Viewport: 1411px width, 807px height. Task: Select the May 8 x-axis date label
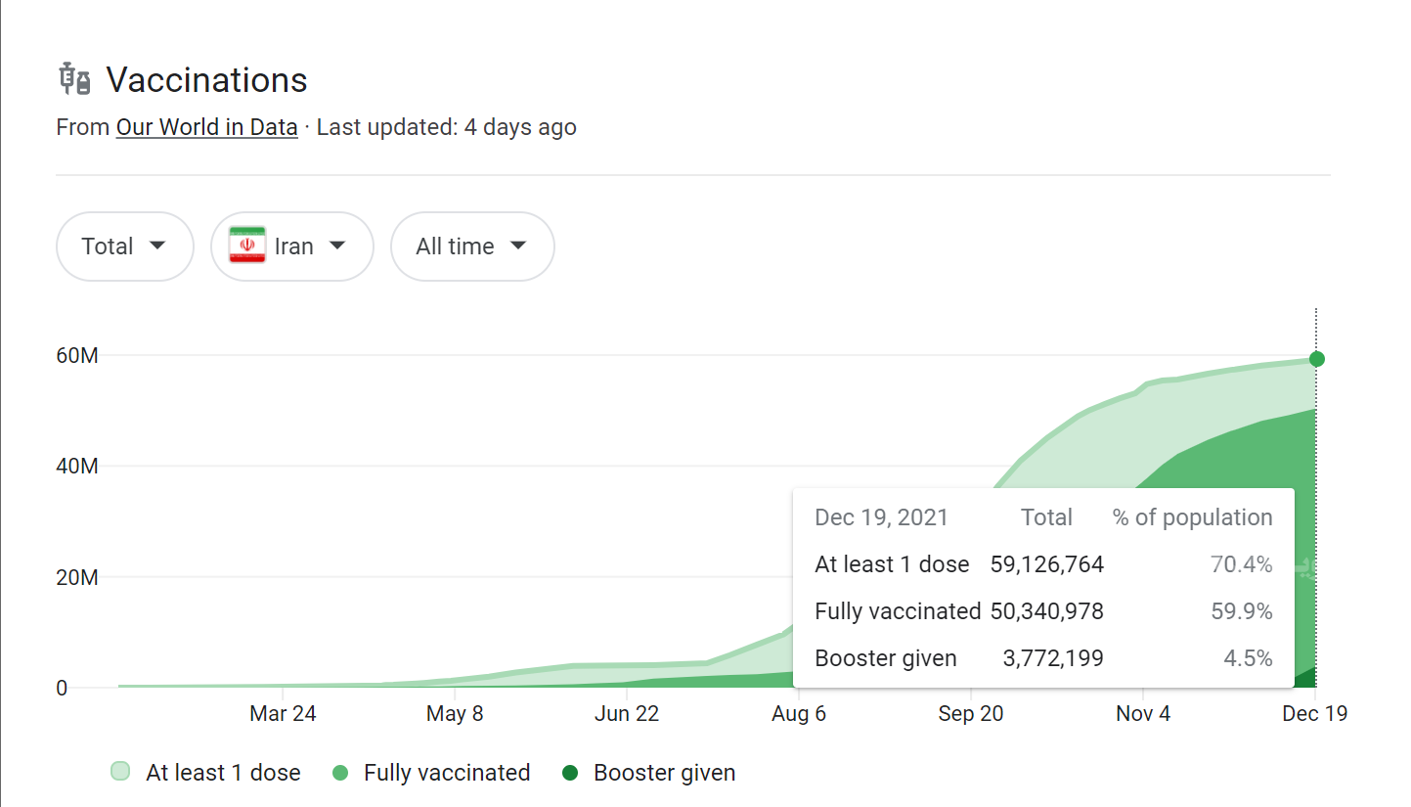455,714
